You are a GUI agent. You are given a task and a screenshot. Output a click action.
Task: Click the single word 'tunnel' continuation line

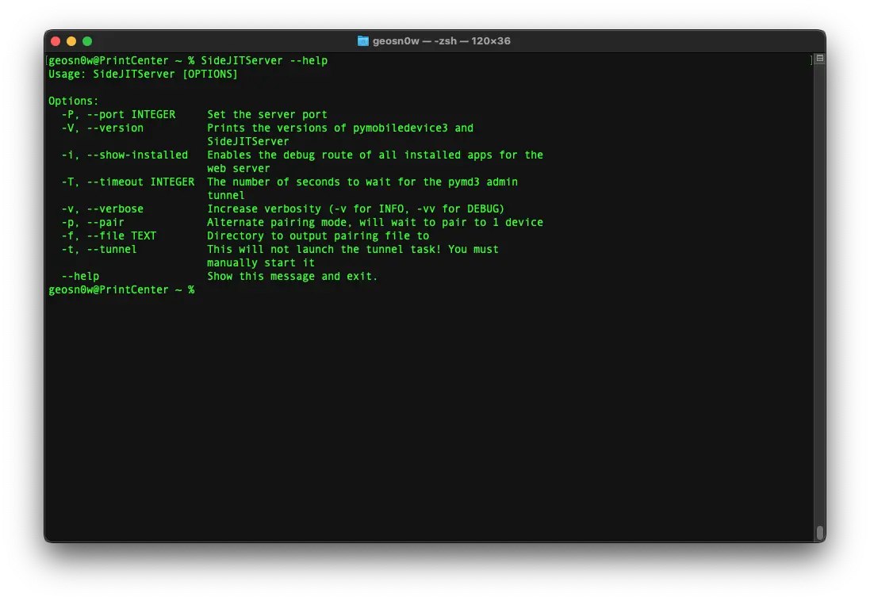click(226, 195)
